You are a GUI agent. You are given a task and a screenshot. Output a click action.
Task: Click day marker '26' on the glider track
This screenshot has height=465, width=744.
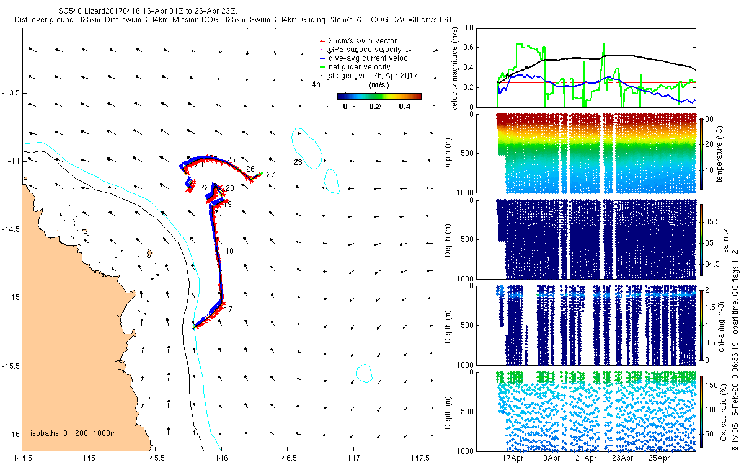click(x=250, y=169)
